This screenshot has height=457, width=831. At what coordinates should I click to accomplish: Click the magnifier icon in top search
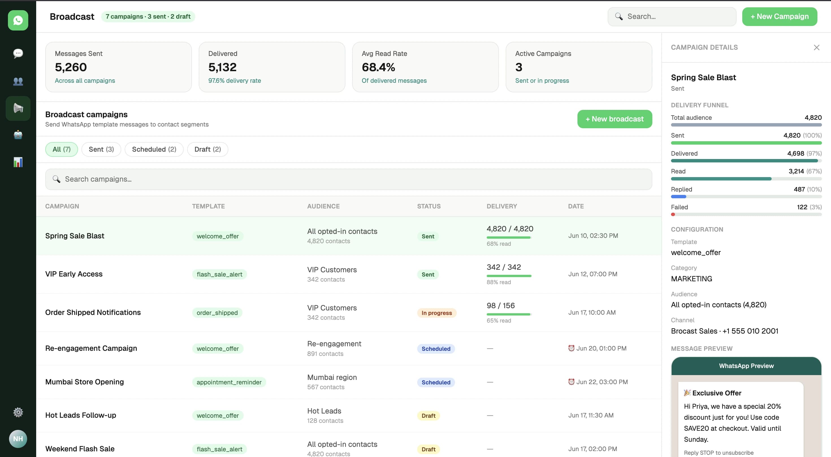(619, 16)
